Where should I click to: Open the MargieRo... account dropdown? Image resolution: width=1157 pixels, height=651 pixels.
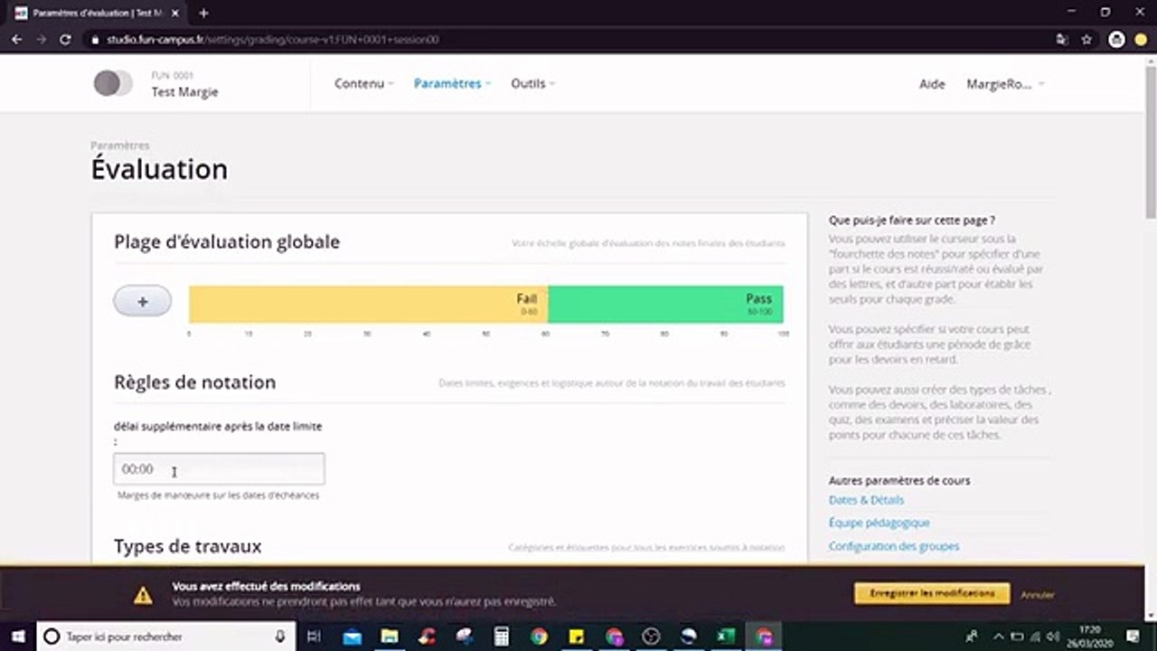coord(1005,84)
